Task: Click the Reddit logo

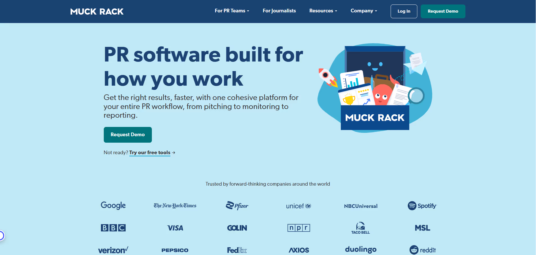Action: [422, 250]
